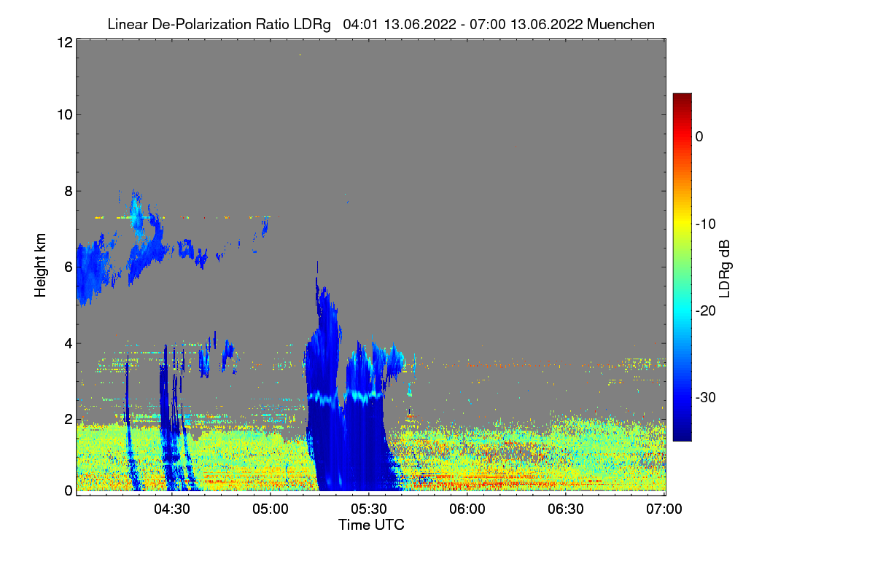
Task: Click the y-axis tick label "10"
Action: 64,114
